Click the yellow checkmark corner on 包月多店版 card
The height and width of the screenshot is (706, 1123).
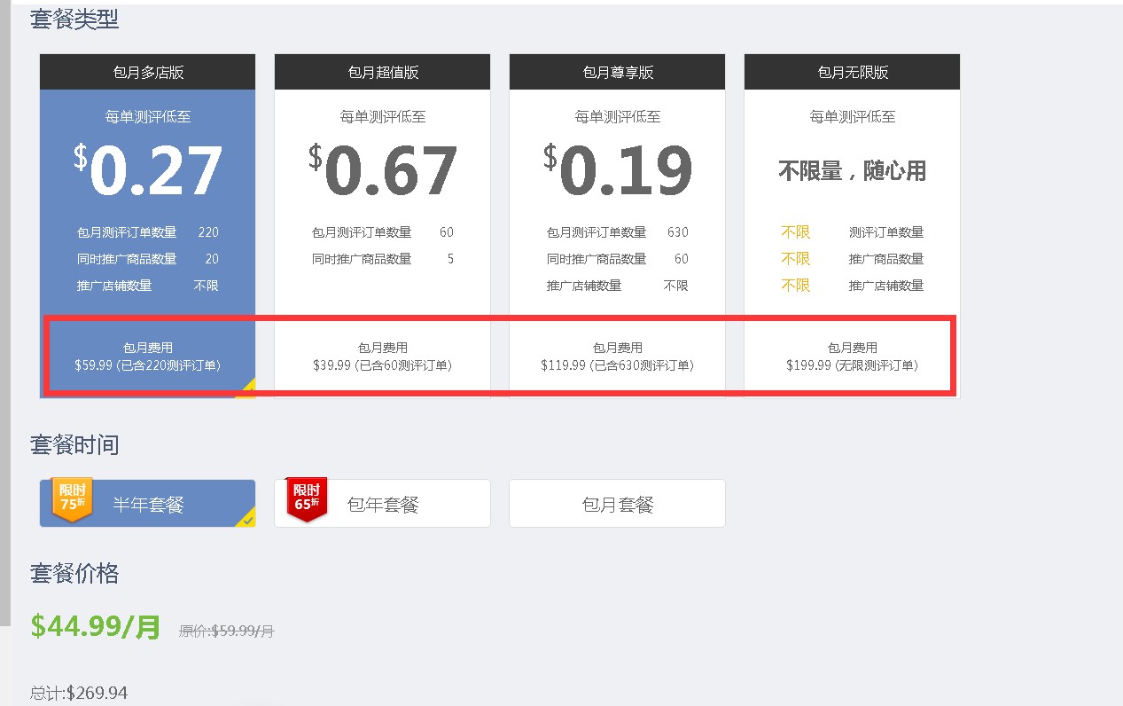(x=247, y=389)
